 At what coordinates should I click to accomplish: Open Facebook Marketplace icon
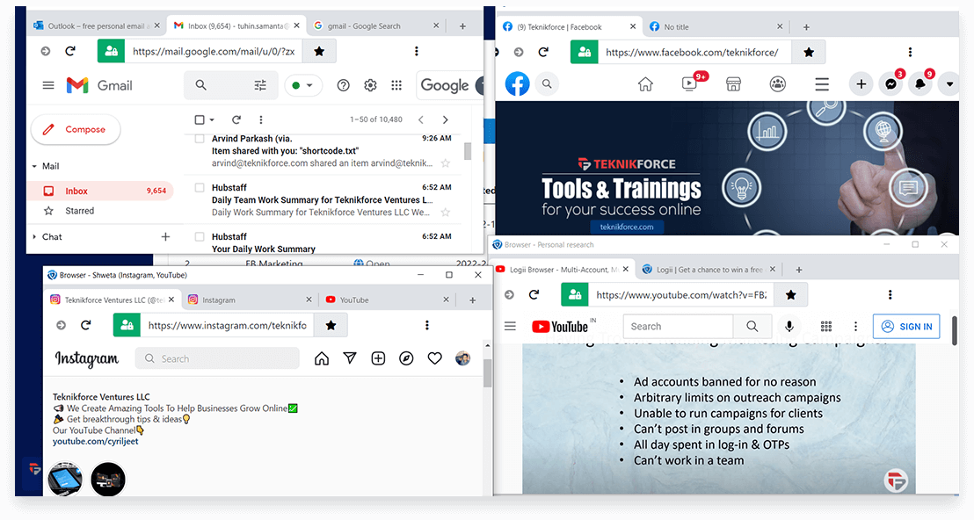pos(734,83)
